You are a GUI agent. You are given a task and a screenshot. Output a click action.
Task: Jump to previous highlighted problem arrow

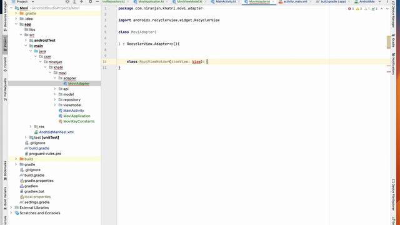tap(382, 9)
